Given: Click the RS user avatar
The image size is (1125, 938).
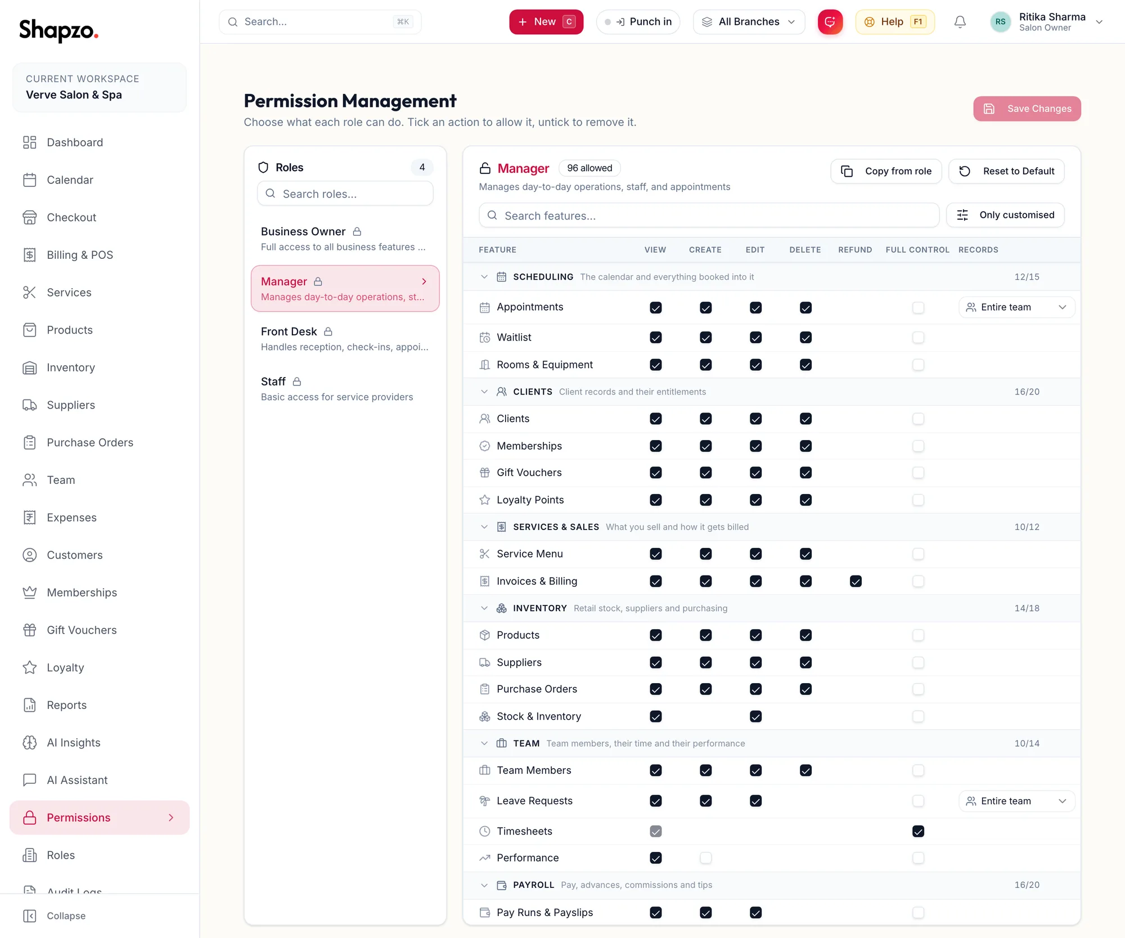Looking at the screenshot, I should tap(1000, 22).
